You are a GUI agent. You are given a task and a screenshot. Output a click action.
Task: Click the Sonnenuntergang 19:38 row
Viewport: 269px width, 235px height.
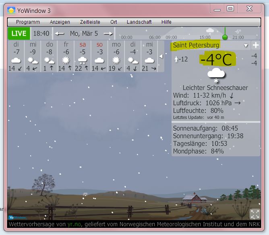pyautogui.click(x=208, y=136)
